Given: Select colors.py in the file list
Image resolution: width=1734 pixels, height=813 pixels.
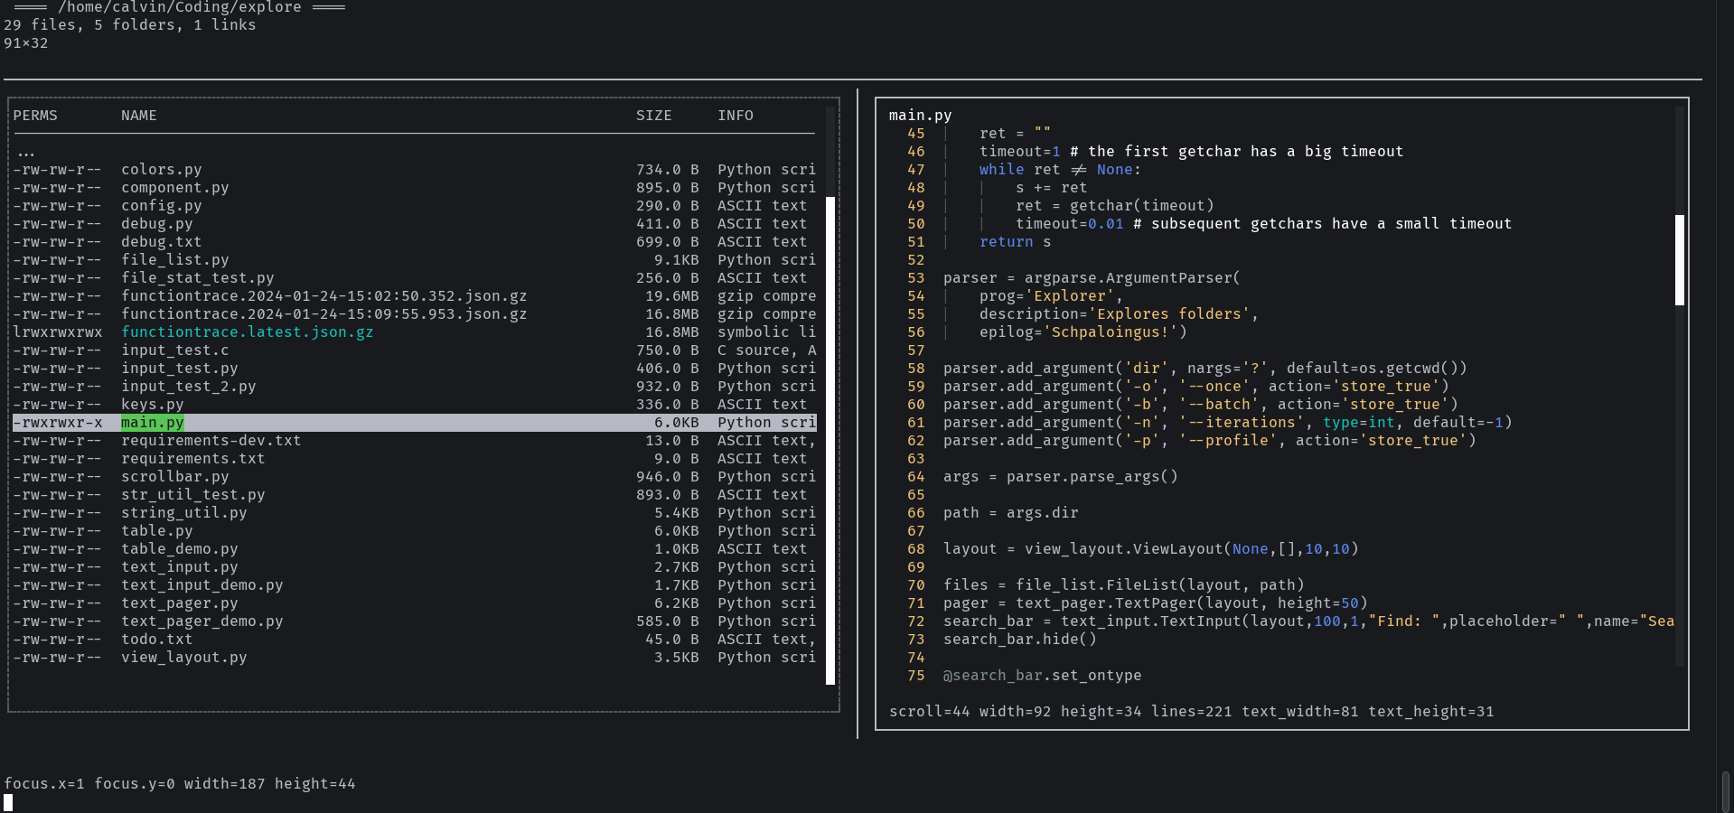Looking at the screenshot, I should (414, 170).
